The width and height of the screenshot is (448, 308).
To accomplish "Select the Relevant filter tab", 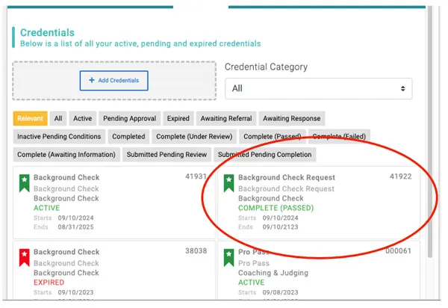I will (31, 118).
